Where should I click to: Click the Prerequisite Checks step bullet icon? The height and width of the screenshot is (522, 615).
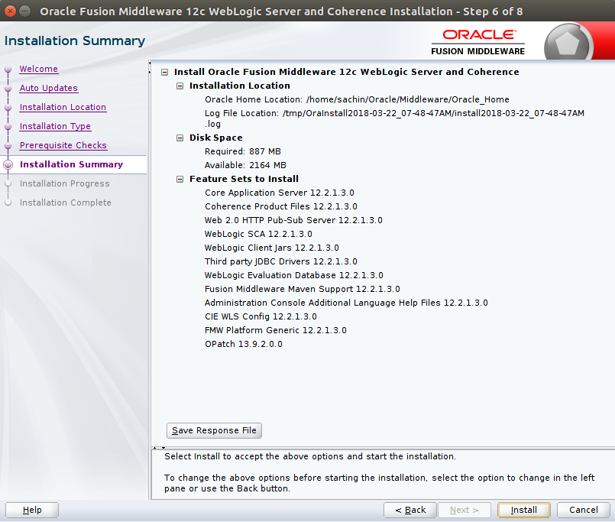[x=8, y=146]
